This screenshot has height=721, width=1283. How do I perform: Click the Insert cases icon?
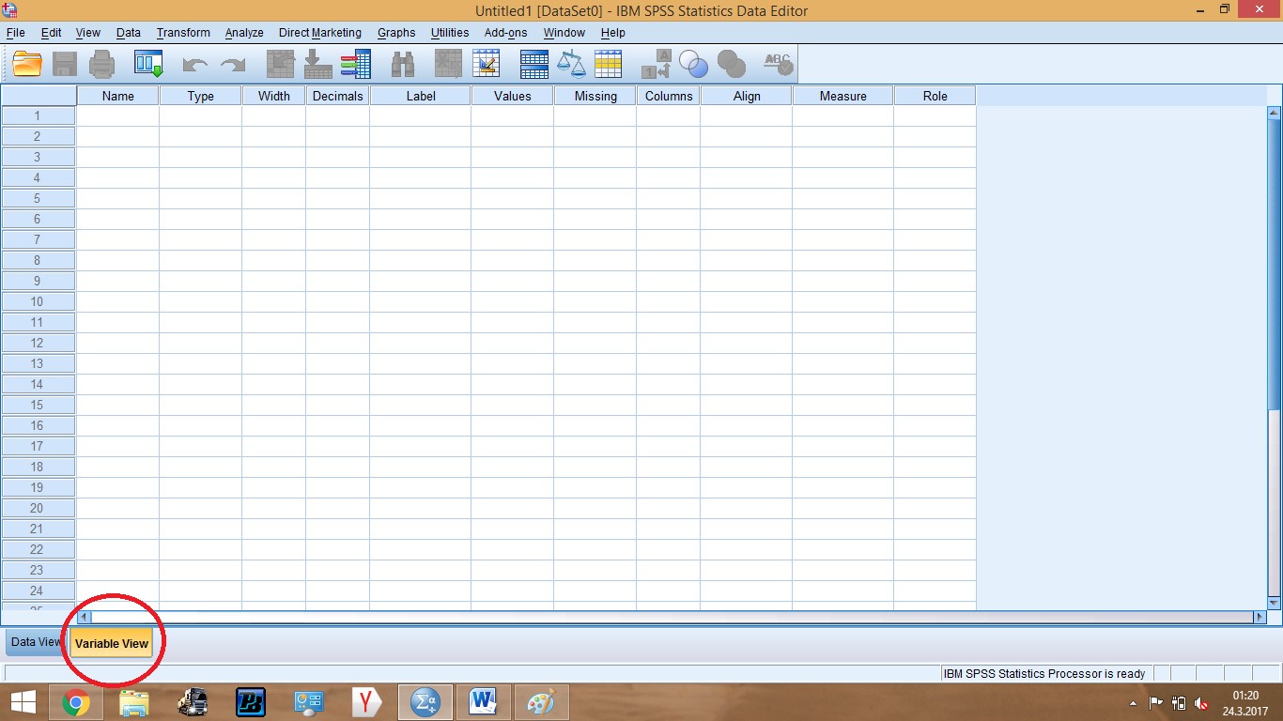[x=449, y=64]
